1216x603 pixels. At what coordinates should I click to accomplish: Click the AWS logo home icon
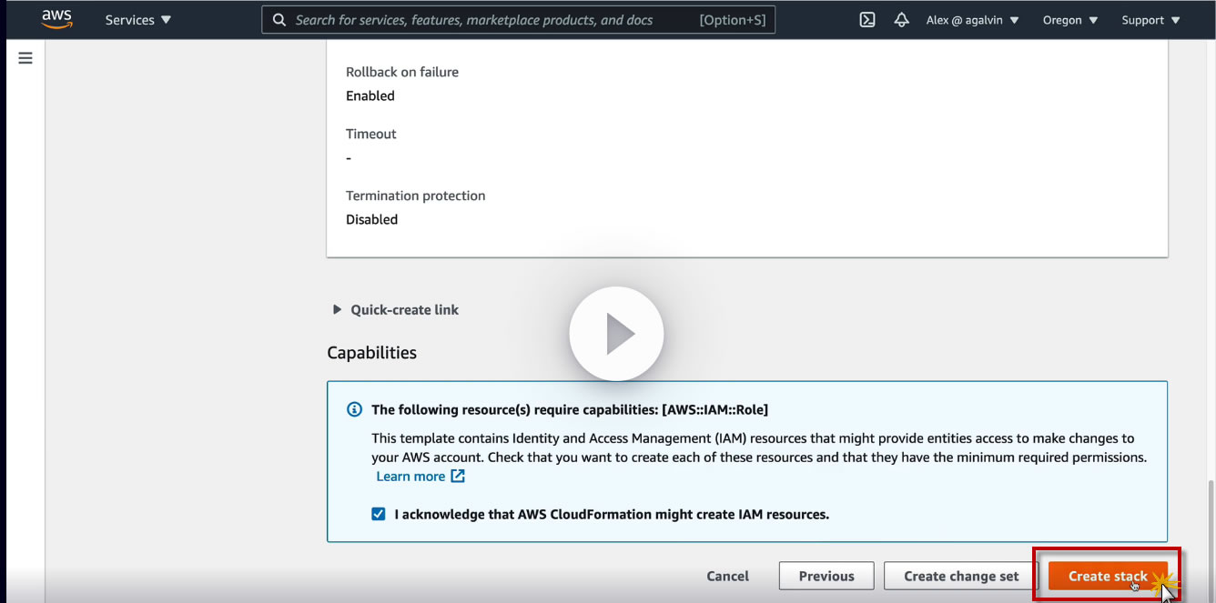point(56,19)
